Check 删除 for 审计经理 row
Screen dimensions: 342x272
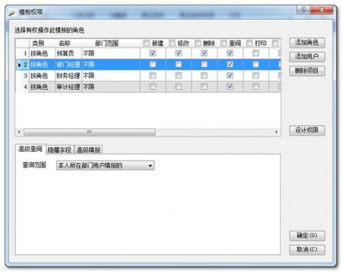204,87
